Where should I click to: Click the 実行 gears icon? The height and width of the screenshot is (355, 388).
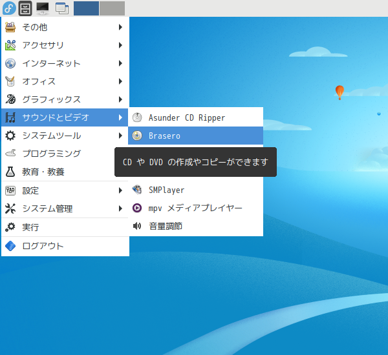tap(10, 227)
